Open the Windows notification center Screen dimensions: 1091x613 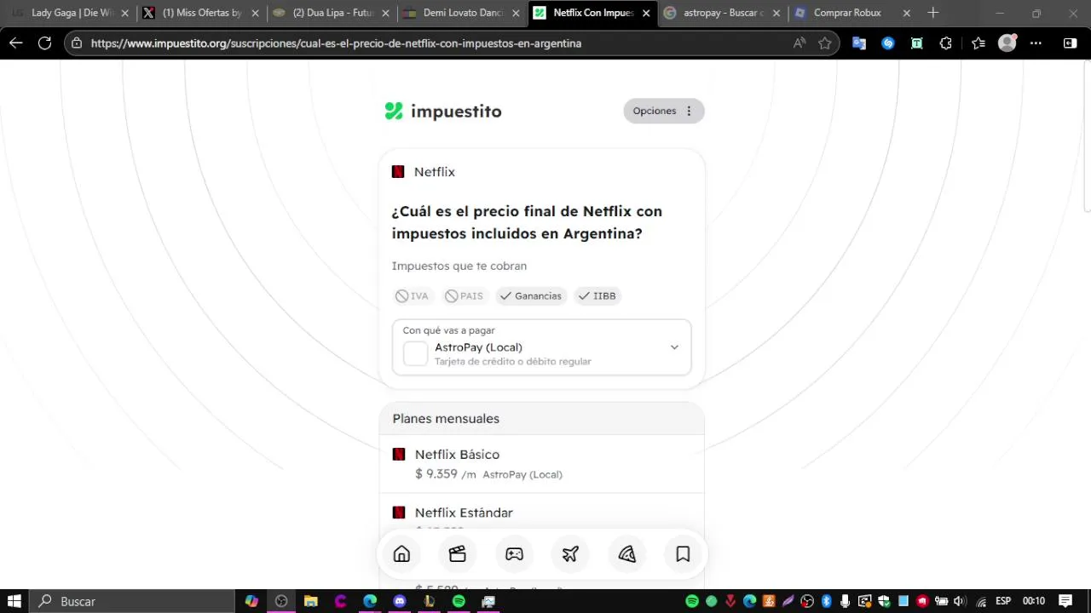pyautogui.click(x=1065, y=601)
